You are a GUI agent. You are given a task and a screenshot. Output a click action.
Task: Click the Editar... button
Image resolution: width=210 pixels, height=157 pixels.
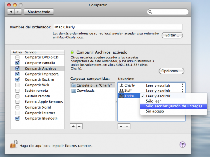tap(172, 35)
